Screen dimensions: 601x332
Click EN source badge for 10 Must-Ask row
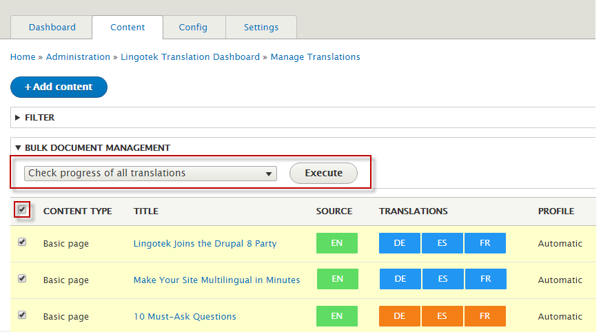tap(337, 316)
